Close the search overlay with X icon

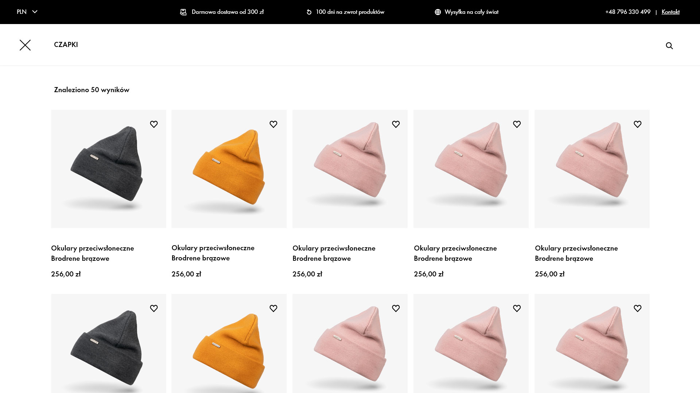coord(25,45)
